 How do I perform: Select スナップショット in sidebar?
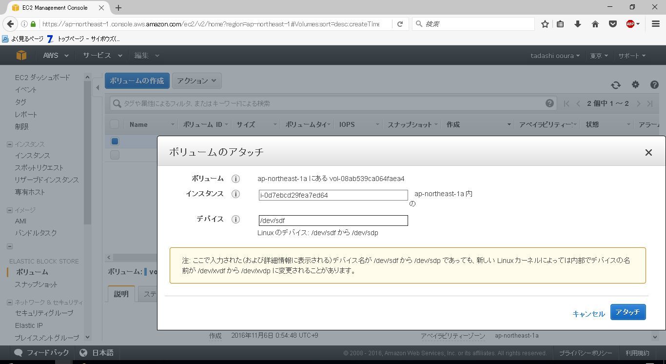pyautogui.click(x=36, y=284)
